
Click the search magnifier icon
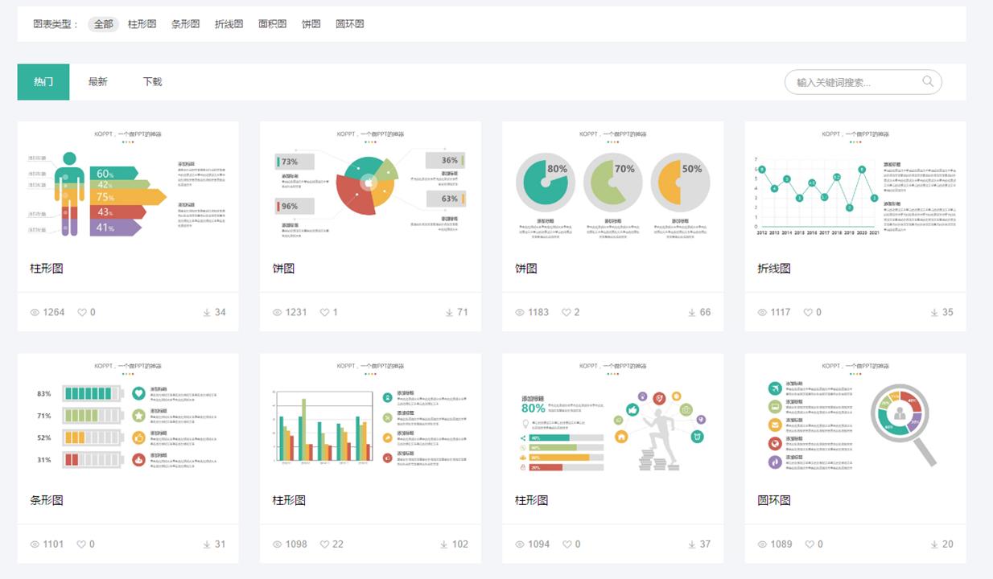927,82
